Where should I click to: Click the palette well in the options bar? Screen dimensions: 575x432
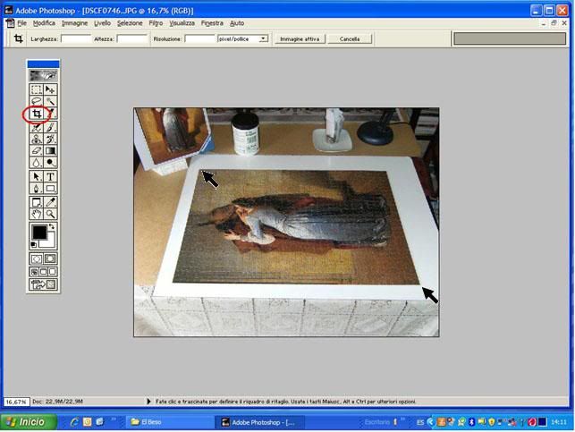click(510, 38)
